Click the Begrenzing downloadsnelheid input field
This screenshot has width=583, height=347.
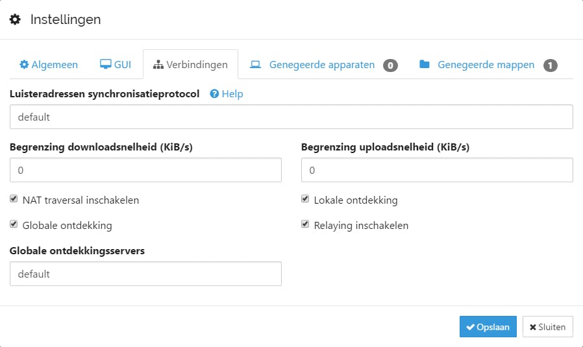(145, 170)
